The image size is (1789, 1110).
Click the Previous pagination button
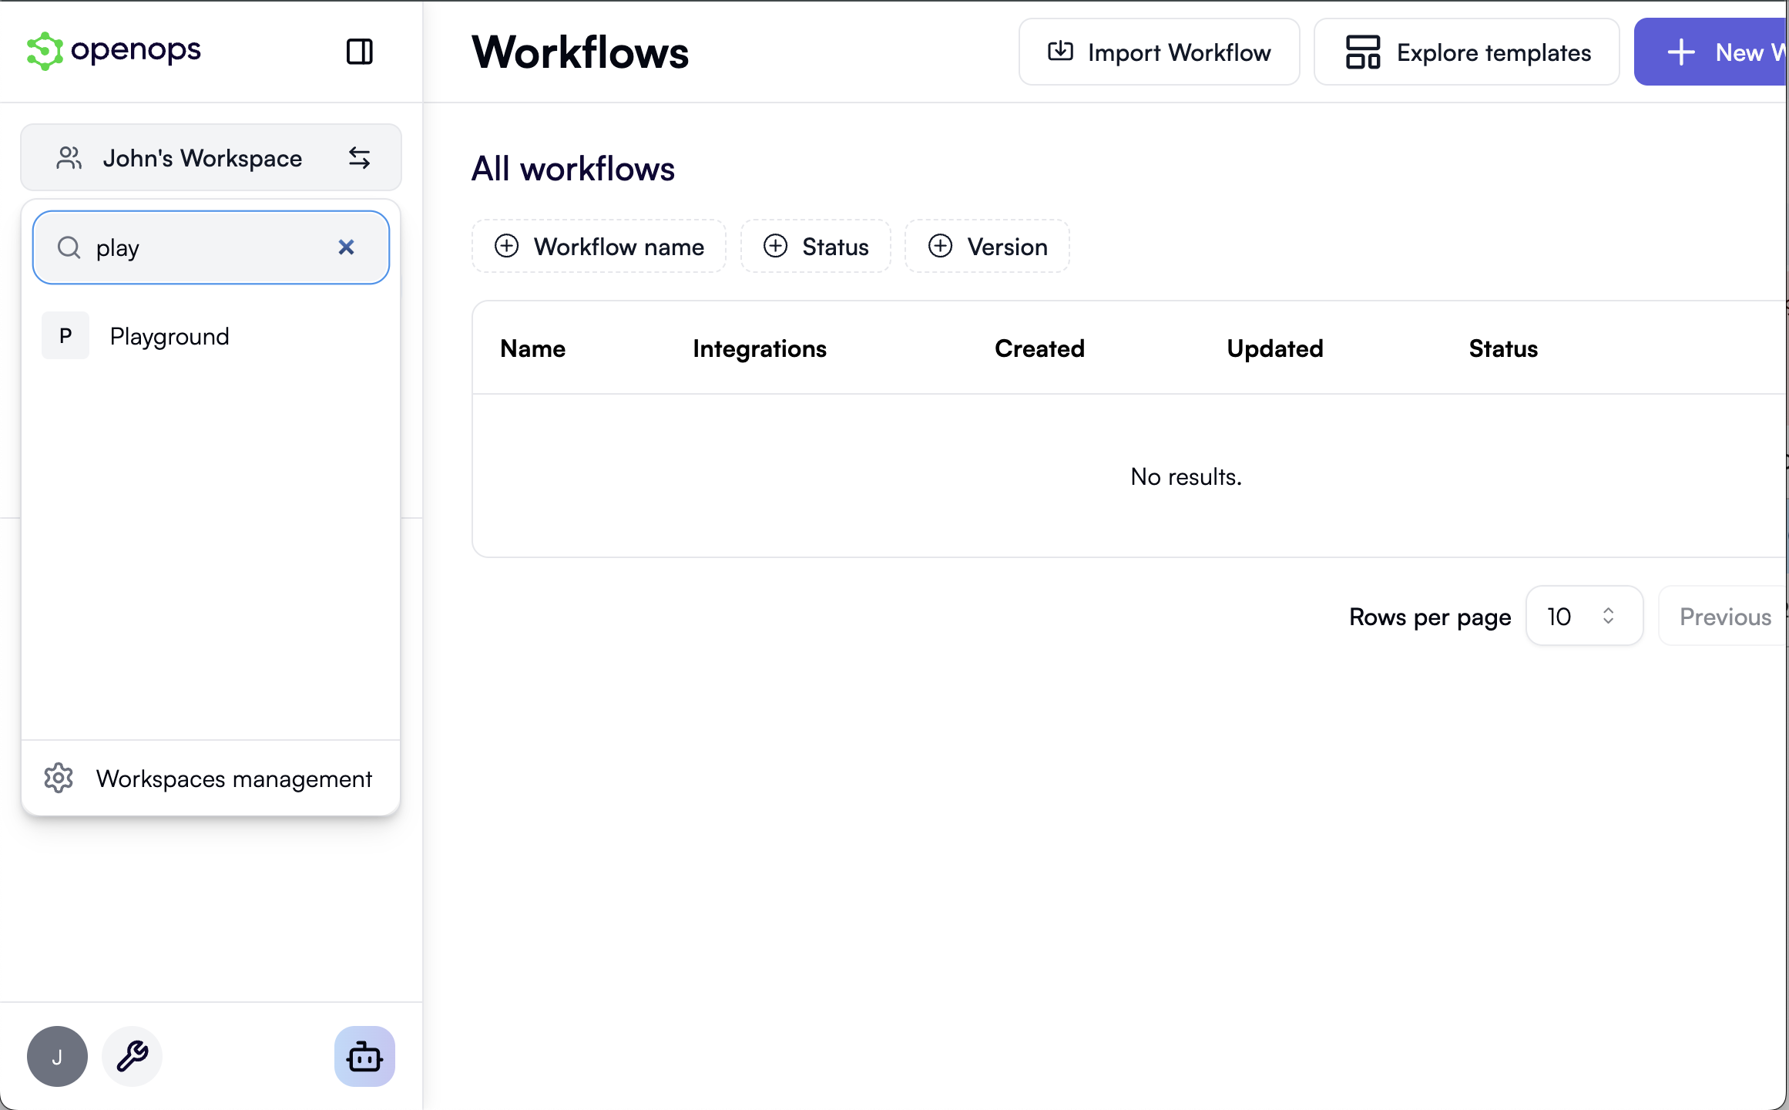point(1726,616)
